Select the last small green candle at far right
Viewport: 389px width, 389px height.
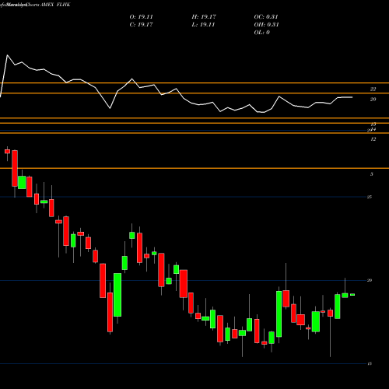click(x=352, y=295)
